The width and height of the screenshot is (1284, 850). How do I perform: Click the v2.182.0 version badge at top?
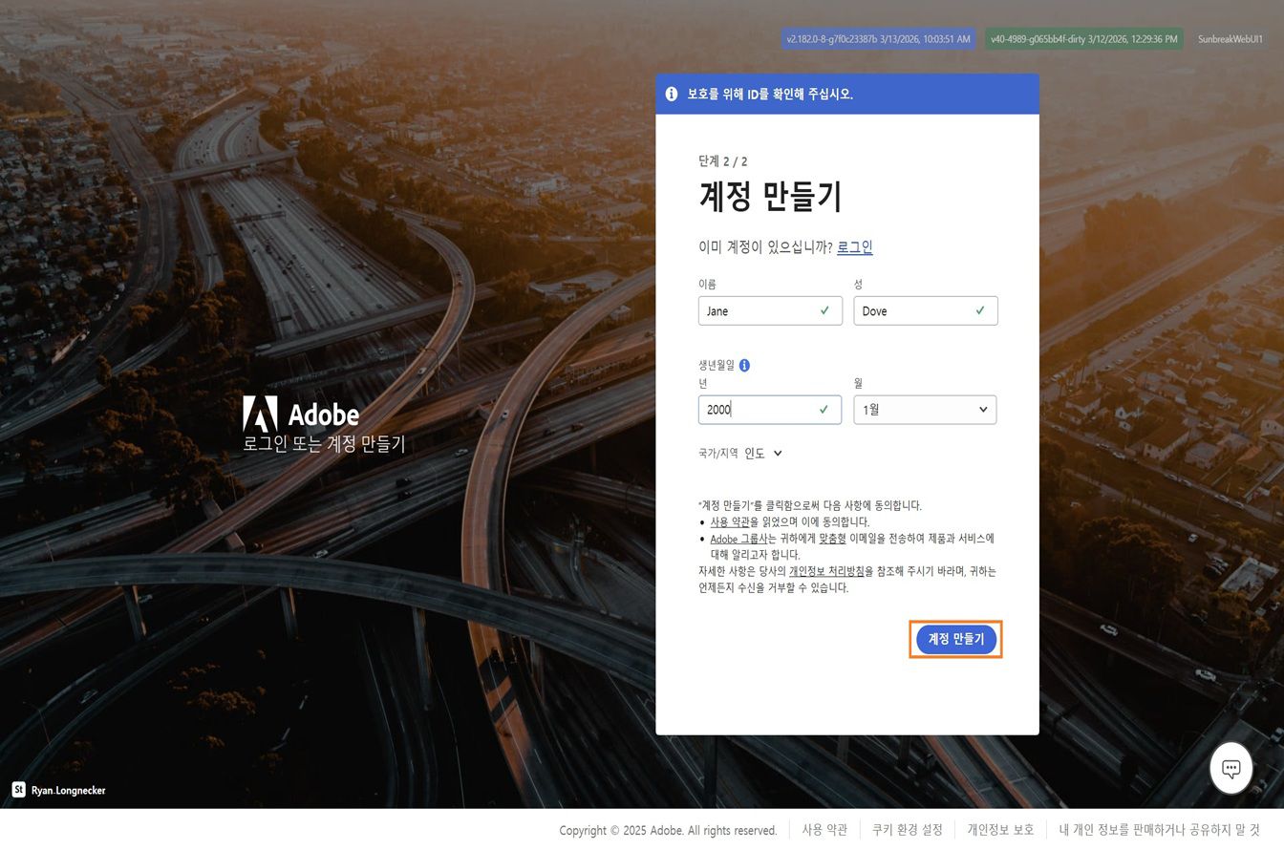[876, 39]
